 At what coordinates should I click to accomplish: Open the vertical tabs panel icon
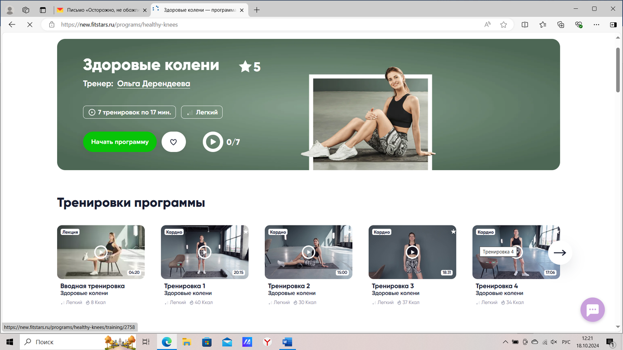[x=43, y=9]
